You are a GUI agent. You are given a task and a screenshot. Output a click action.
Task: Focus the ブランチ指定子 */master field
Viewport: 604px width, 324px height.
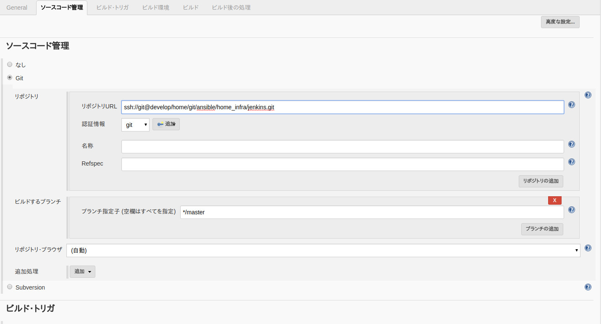click(372, 212)
